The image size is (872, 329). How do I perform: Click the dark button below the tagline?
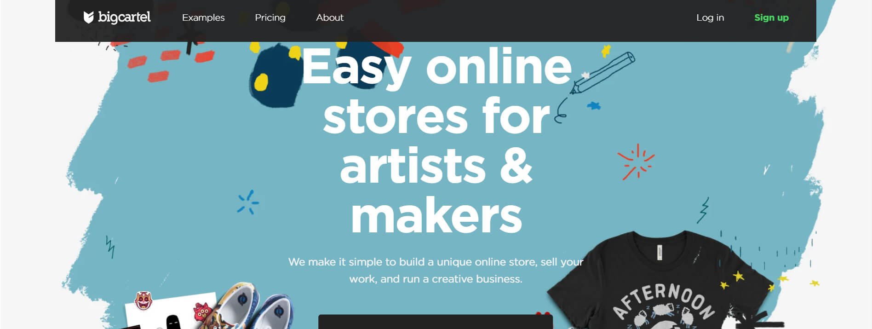[x=436, y=322]
